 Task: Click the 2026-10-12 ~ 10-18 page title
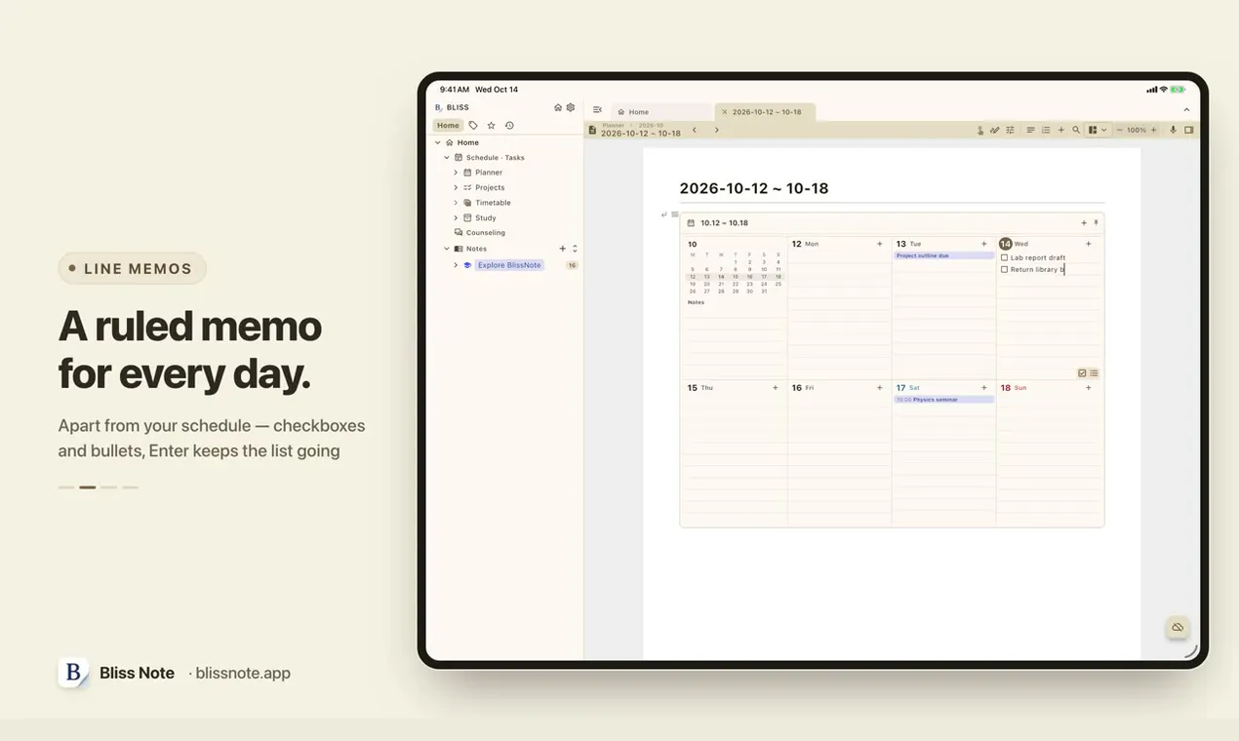[754, 188]
